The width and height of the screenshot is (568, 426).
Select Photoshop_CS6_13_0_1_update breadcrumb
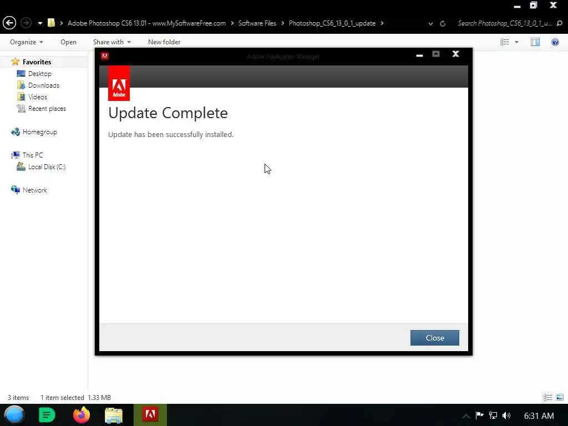click(332, 23)
